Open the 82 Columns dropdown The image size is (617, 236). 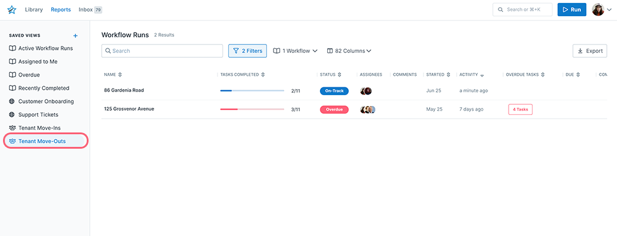click(349, 51)
